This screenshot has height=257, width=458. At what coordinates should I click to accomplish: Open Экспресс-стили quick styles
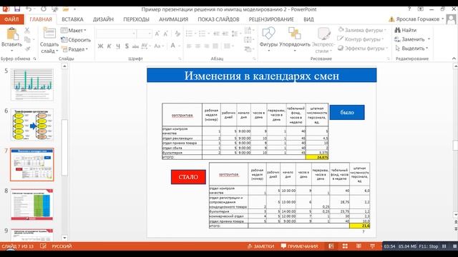tap(323, 40)
